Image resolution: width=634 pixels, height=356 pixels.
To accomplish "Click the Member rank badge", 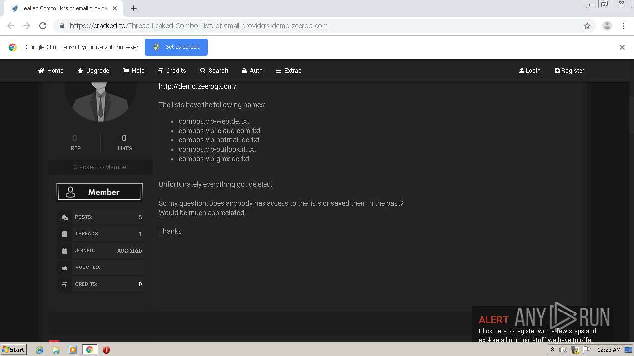I will click(x=100, y=192).
